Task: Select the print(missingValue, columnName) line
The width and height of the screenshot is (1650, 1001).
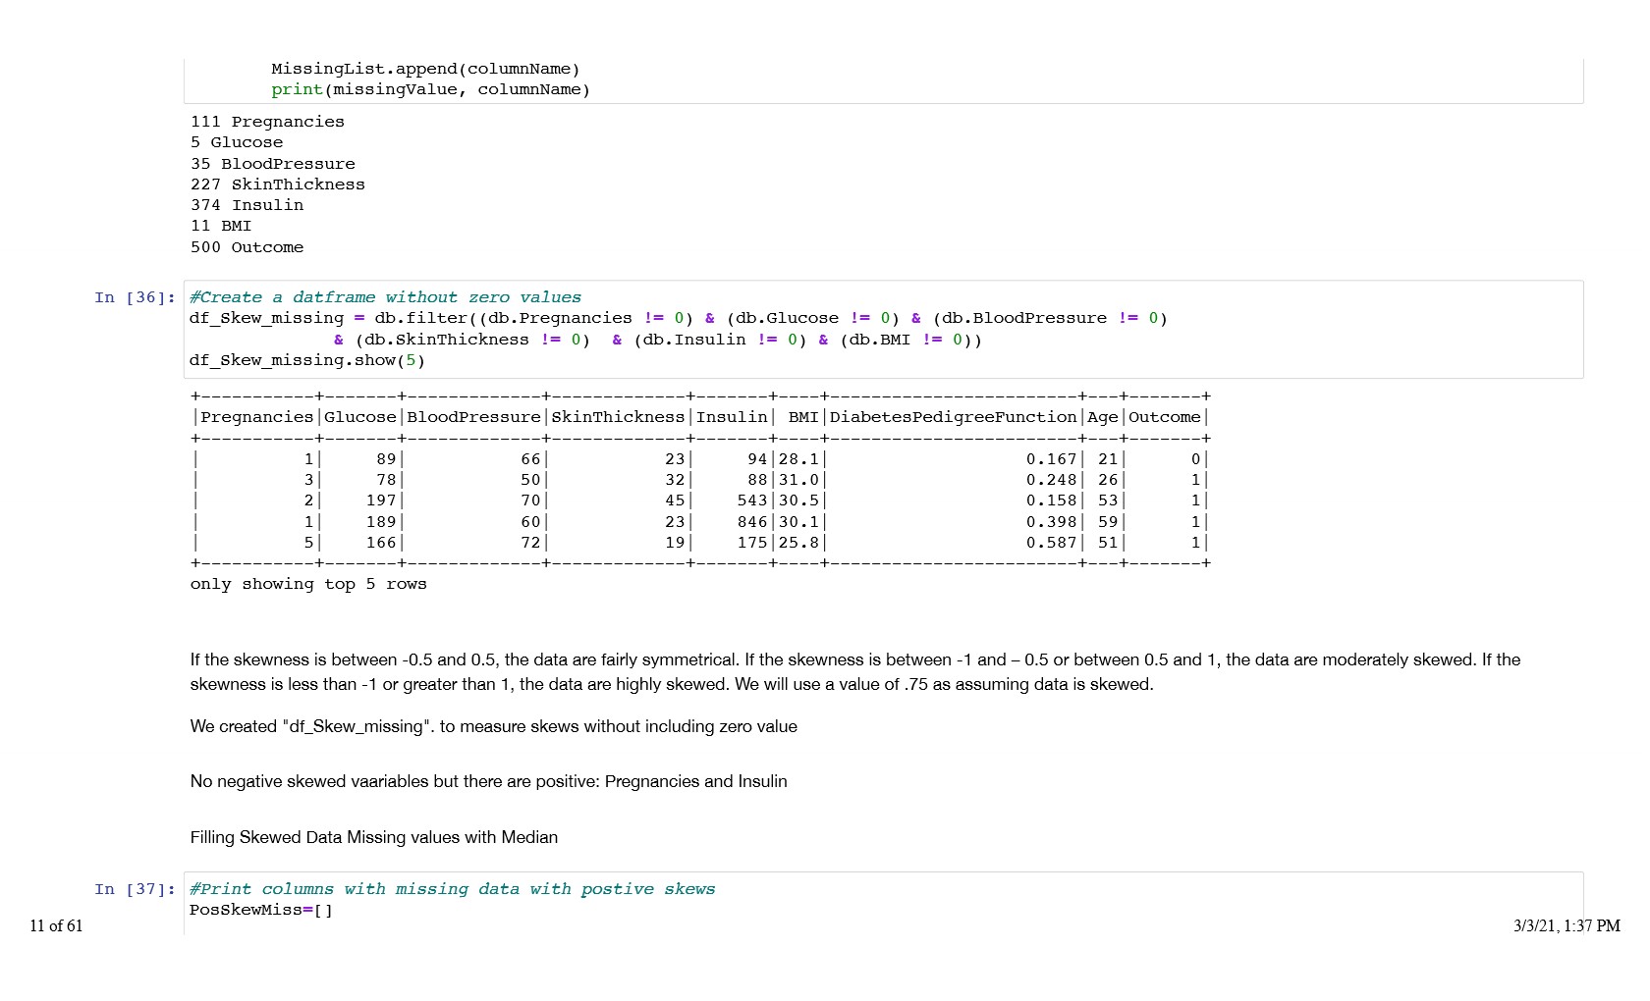Action: 430,89
